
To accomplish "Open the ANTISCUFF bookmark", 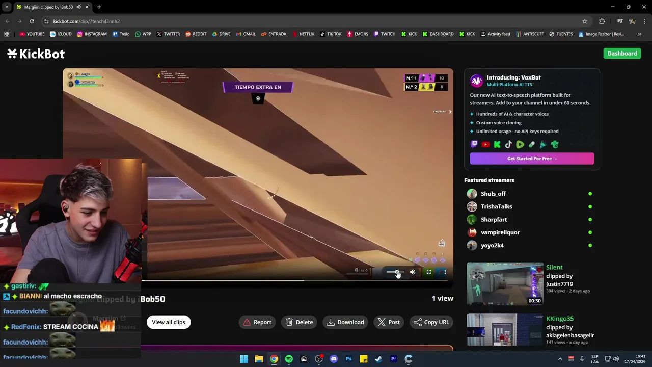I will (530, 34).
